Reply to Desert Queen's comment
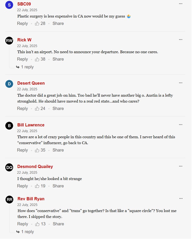The width and height of the screenshot is (192, 247). pyautogui.click(x=22, y=108)
